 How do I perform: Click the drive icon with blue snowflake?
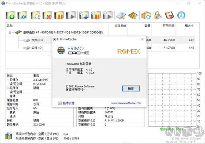(x=22, y=15)
